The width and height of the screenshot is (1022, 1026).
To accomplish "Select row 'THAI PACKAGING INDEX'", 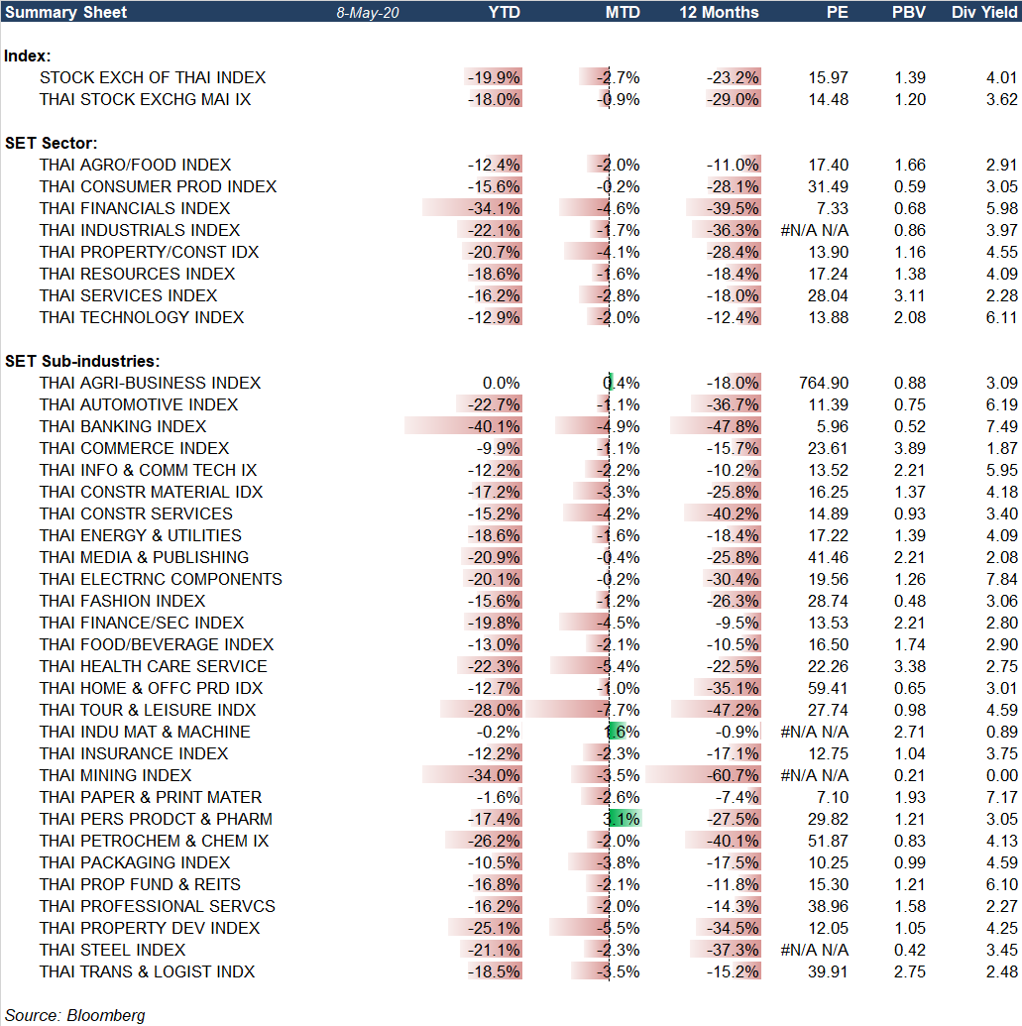I will (511, 862).
